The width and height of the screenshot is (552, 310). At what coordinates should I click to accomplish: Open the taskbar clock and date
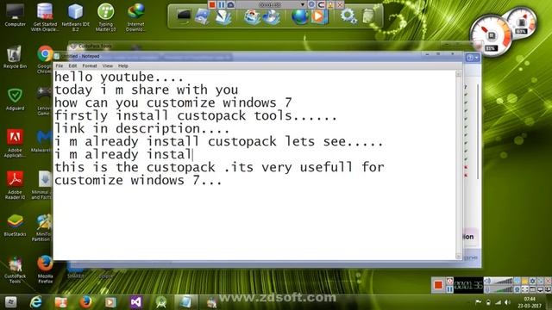530,302
